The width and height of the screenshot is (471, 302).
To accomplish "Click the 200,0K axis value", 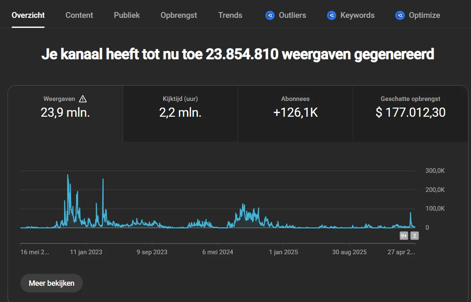I will coord(435,189).
